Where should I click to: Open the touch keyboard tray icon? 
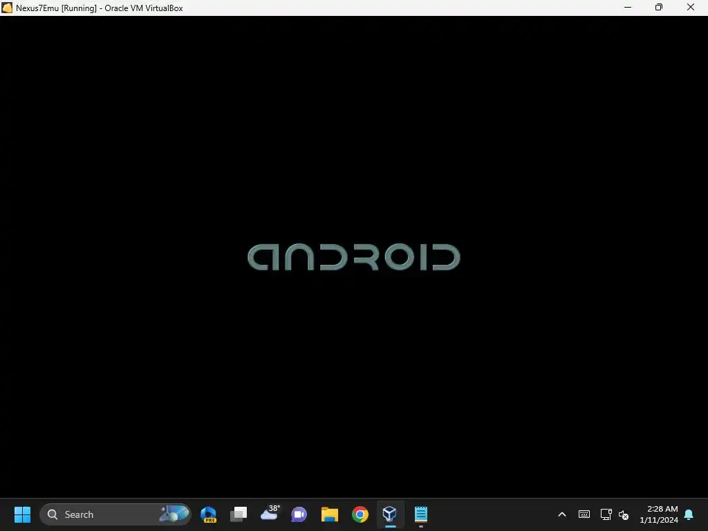584,514
